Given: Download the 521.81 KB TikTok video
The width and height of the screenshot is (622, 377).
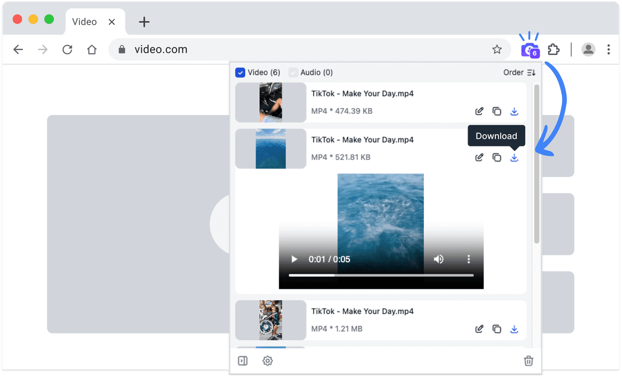Looking at the screenshot, I should coord(514,157).
